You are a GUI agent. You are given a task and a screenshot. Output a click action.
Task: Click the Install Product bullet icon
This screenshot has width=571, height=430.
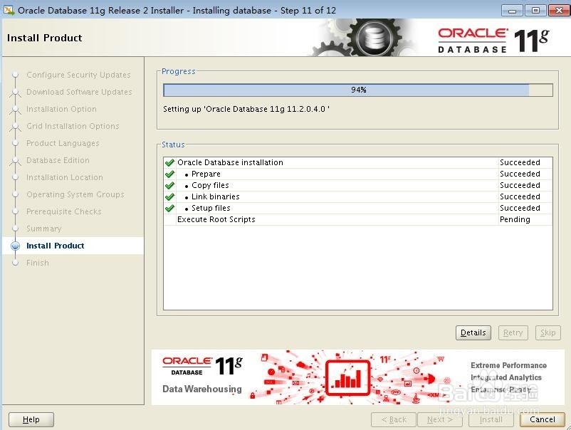[x=15, y=246]
